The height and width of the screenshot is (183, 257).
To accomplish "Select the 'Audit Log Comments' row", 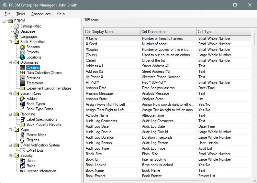I will pos(167,121).
